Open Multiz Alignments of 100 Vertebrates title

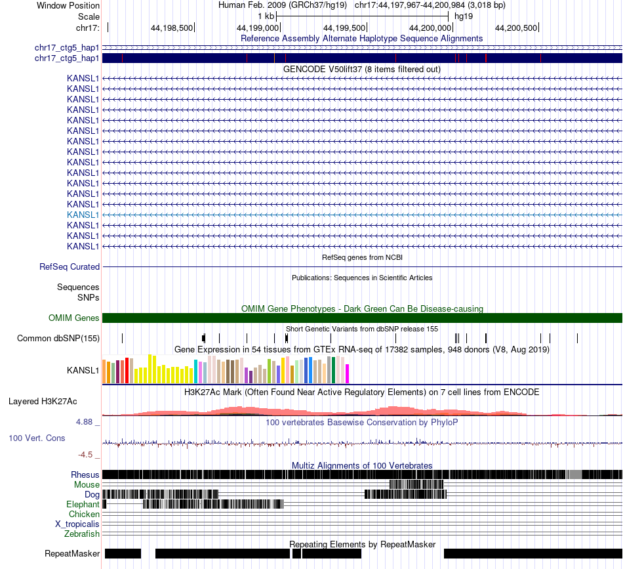(x=362, y=465)
